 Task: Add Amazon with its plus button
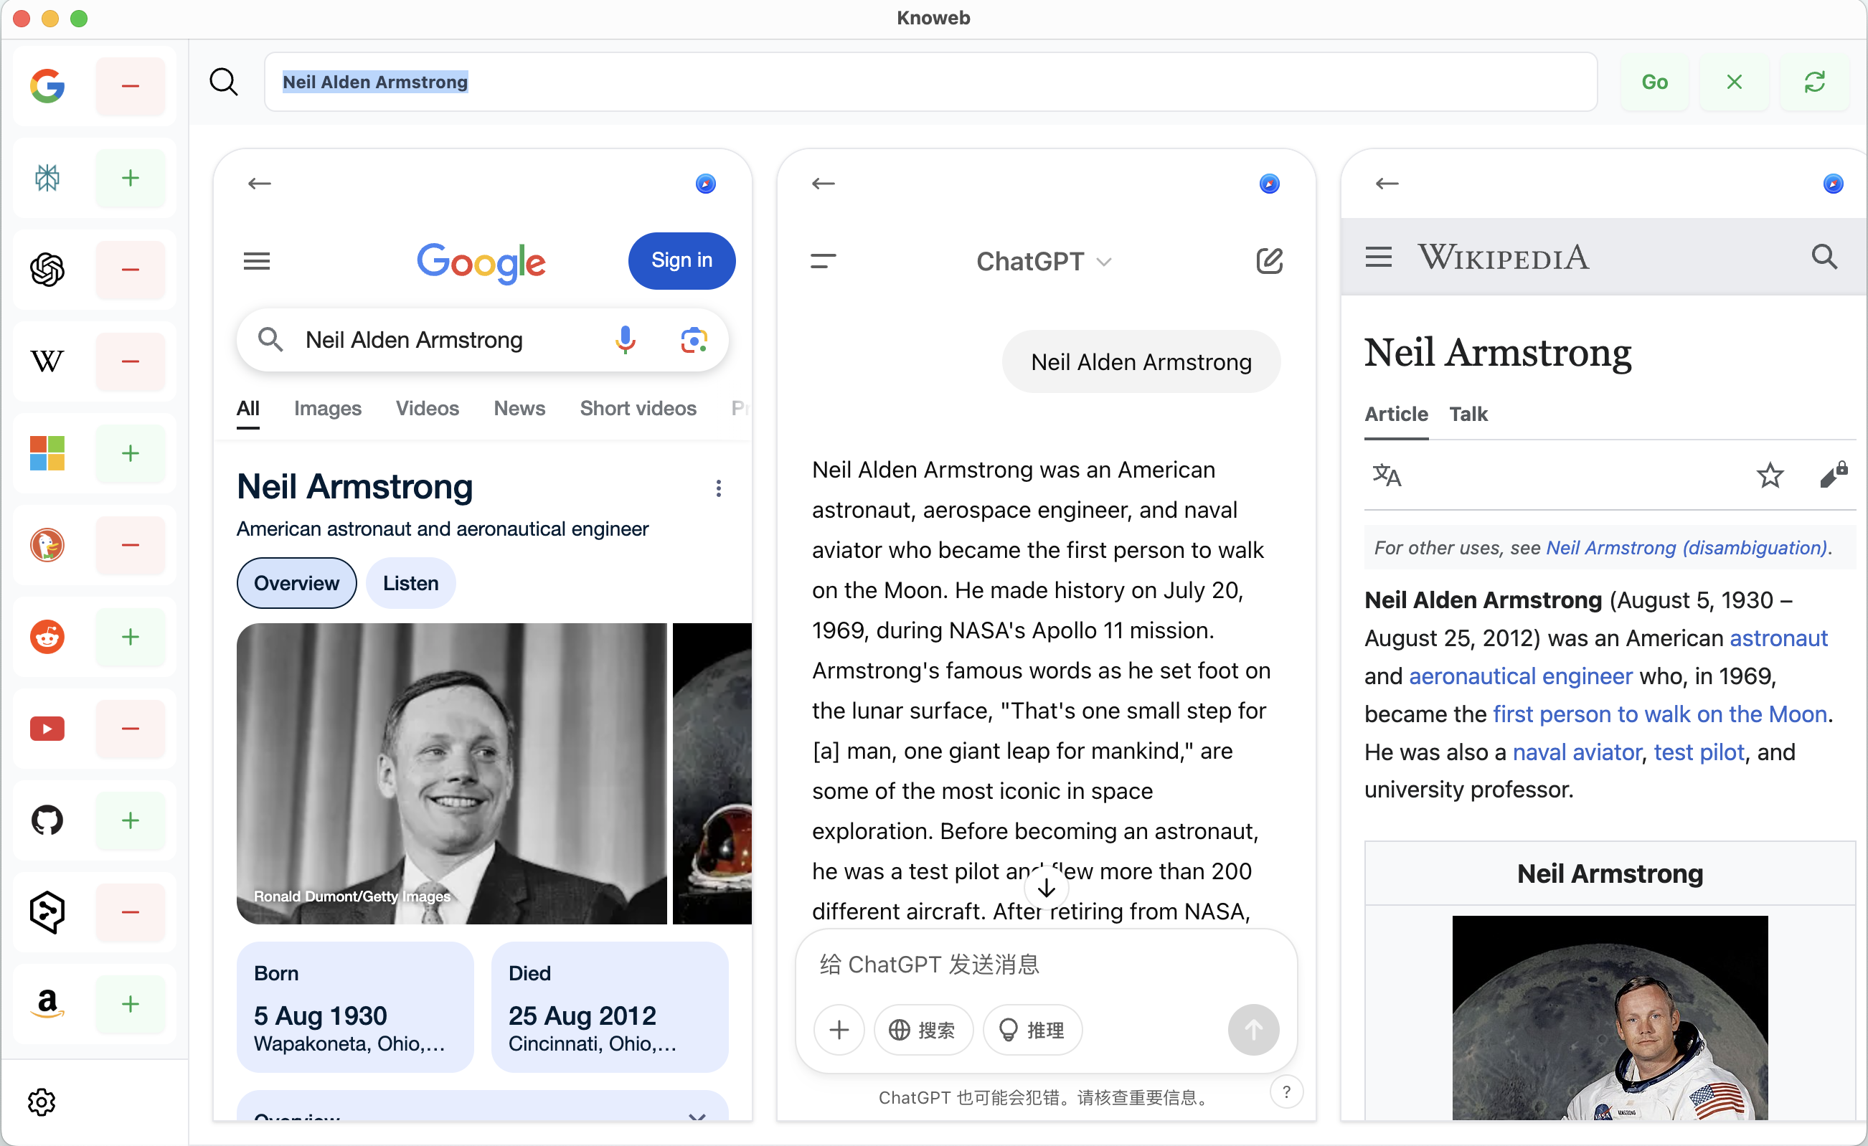[x=131, y=1003]
